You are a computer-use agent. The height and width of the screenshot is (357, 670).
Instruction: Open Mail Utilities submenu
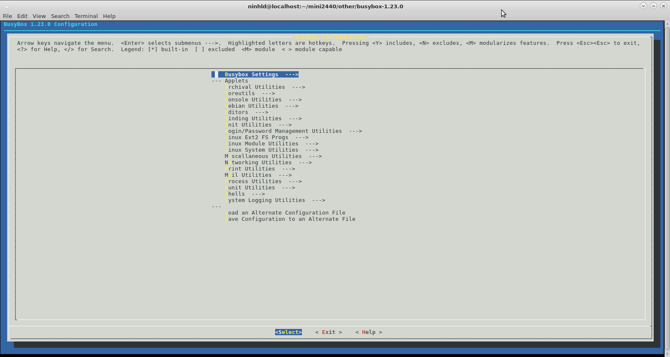(x=258, y=175)
